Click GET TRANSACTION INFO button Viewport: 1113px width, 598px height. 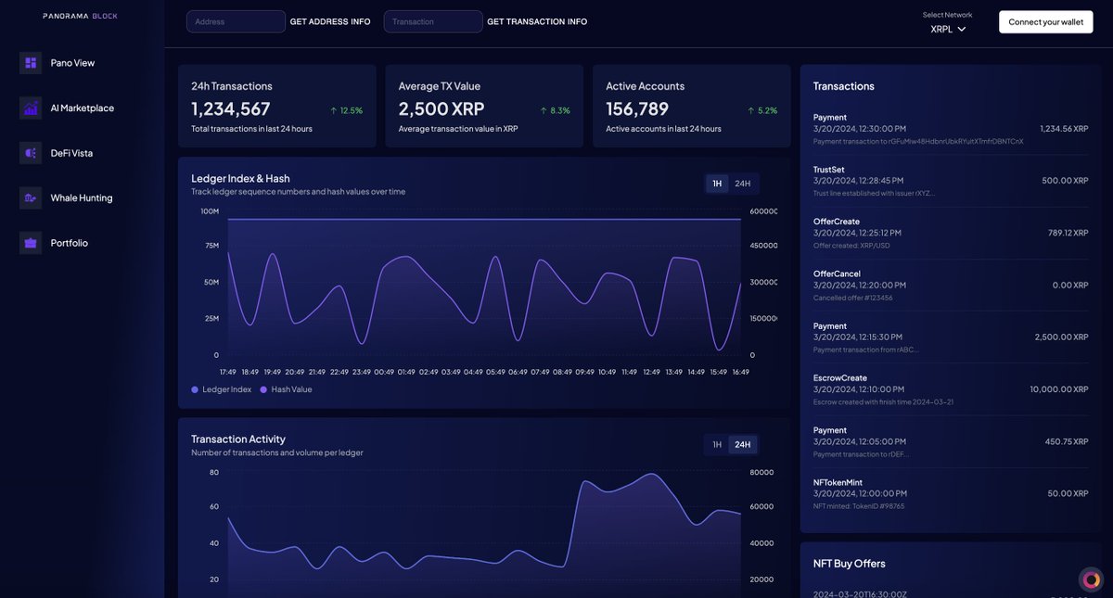(537, 21)
